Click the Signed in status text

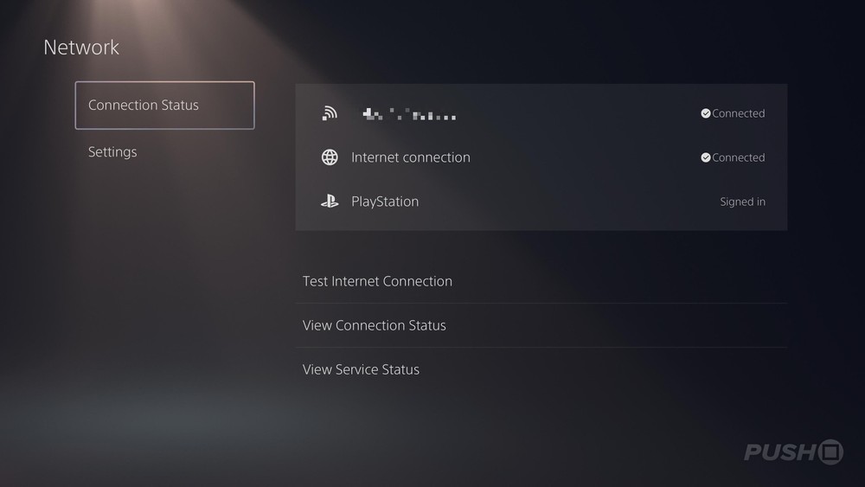tap(742, 202)
